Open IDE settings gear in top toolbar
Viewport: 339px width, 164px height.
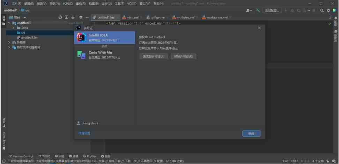tap(329, 10)
